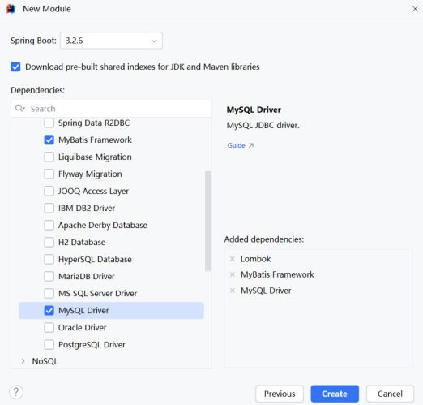Screen dimensions: 423x405
Task: Remove MyBatis Framework from added dependencies
Action: coord(232,274)
